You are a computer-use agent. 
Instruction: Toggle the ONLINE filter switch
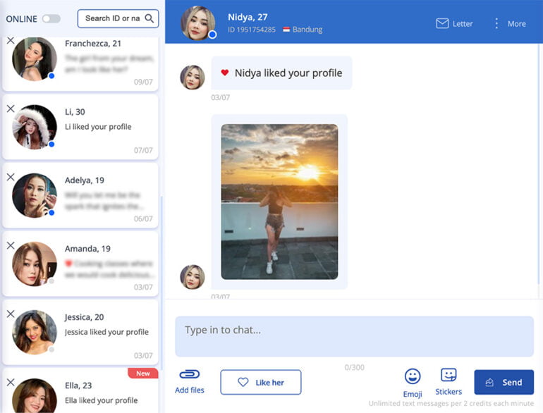pyautogui.click(x=51, y=19)
